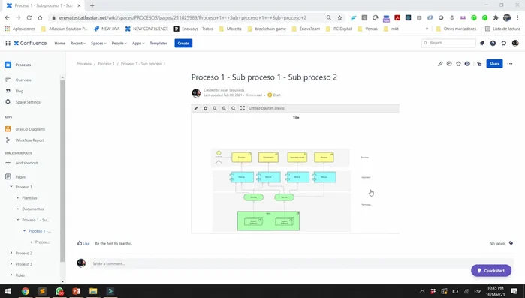525x298 pixels.
Task: Expand the Proceso 2 tree node
Action: [11, 253]
